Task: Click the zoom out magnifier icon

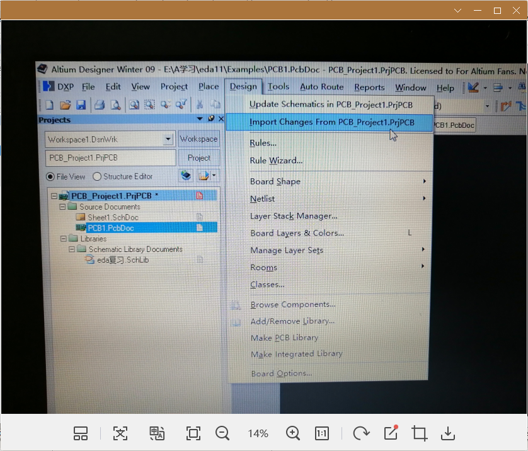Action: click(x=222, y=433)
